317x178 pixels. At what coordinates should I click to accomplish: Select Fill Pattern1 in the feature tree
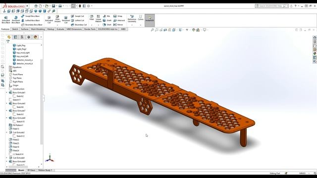coord(16,125)
